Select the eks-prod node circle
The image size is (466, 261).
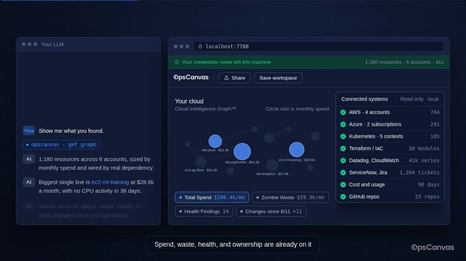[215, 141]
